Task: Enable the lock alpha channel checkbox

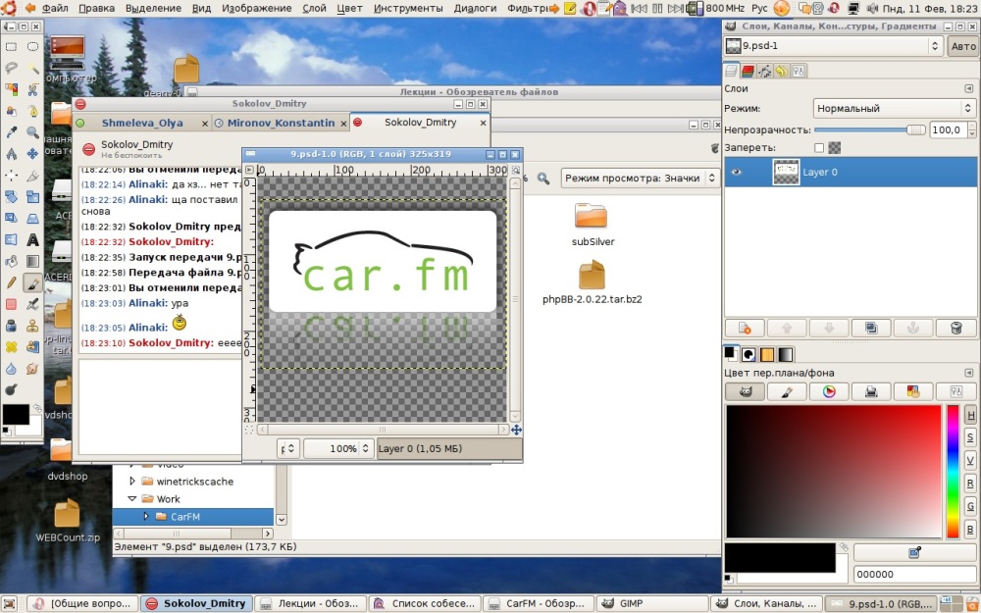Action: tap(819, 148)
